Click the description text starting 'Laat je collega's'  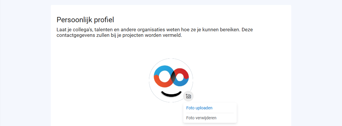click(x=155, y=32)
